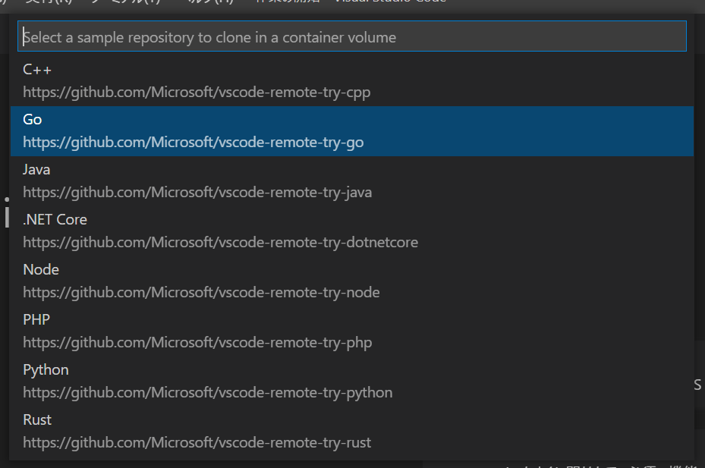
Task: Click the vscode-remote-try-java URL
Action: point(197,193)
